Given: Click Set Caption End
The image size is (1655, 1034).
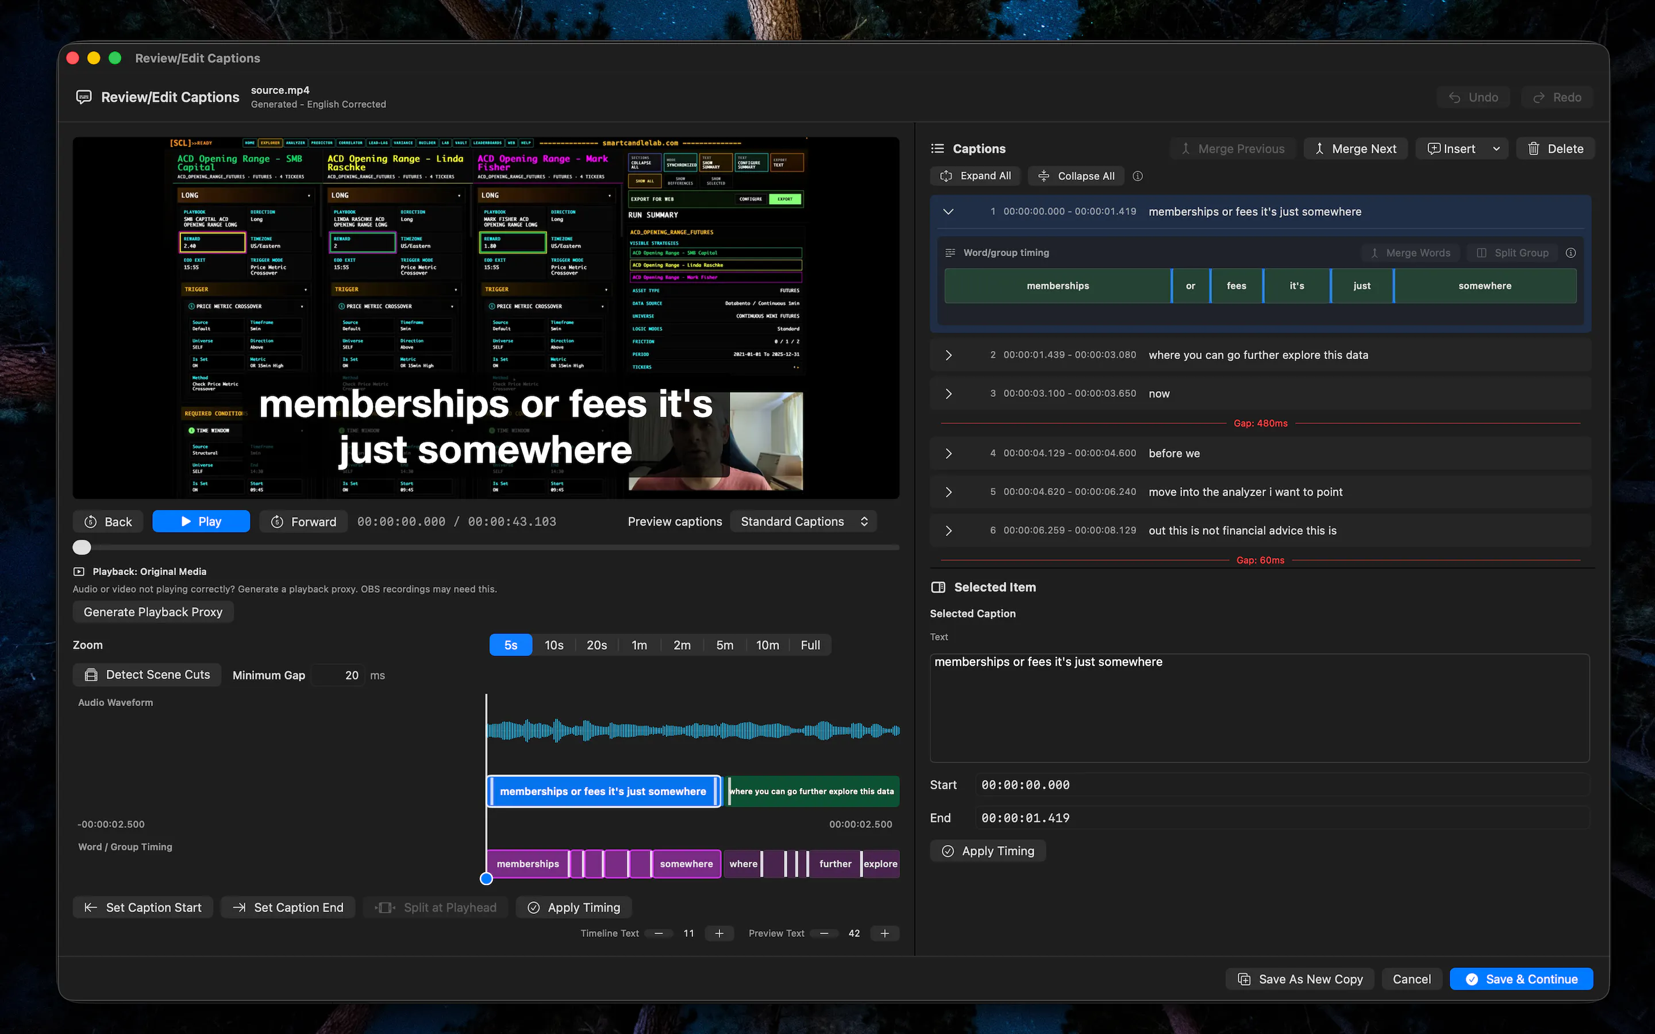Looking at the screenshot, I should point(288,908).
